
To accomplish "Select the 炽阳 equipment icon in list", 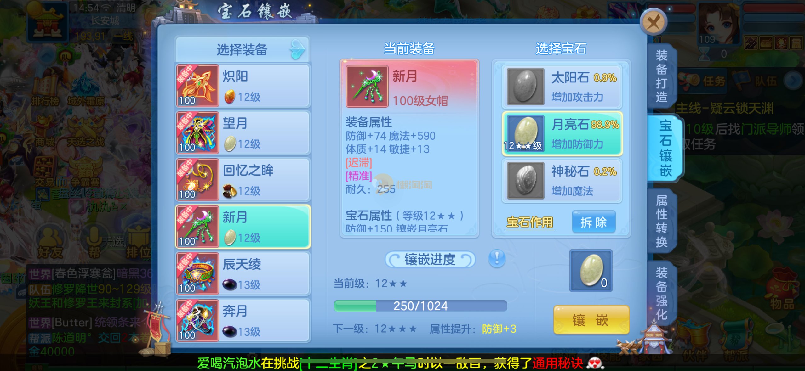I will pos(197,86).
